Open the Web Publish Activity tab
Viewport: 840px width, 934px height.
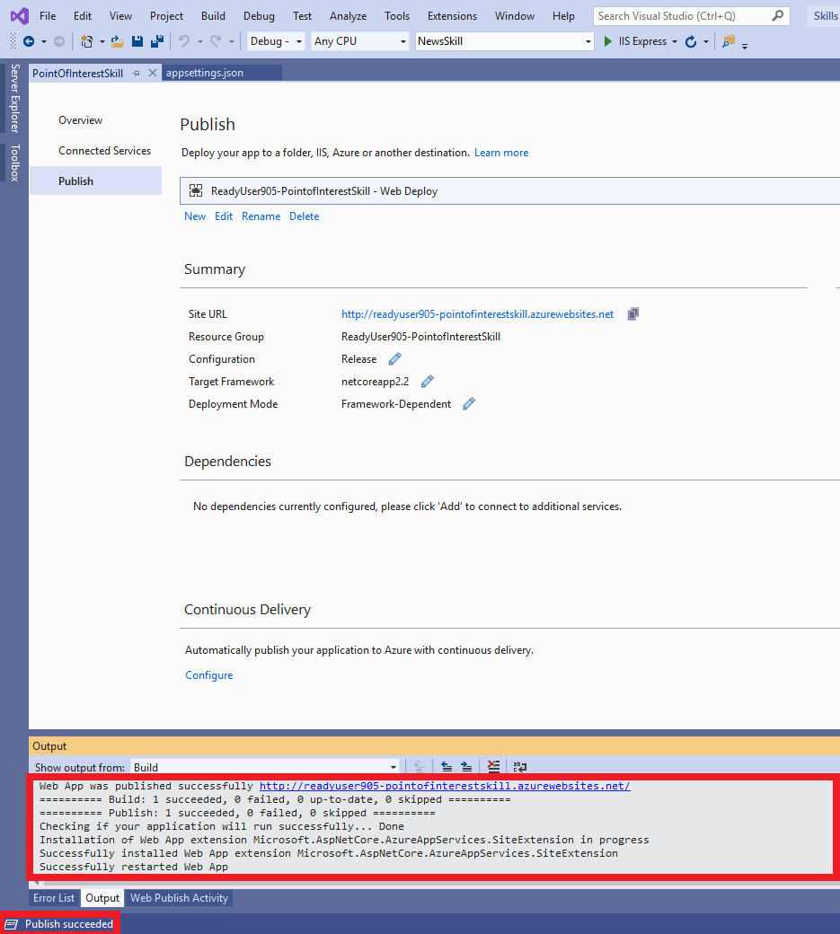tap(180, 898)
